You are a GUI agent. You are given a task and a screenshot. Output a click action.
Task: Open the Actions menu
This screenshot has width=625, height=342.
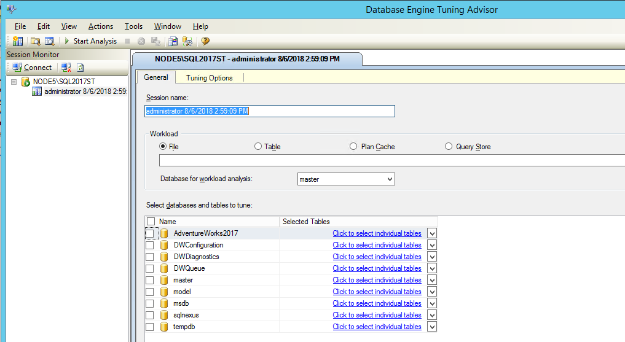pyautogui.click(x=100, y=26)
